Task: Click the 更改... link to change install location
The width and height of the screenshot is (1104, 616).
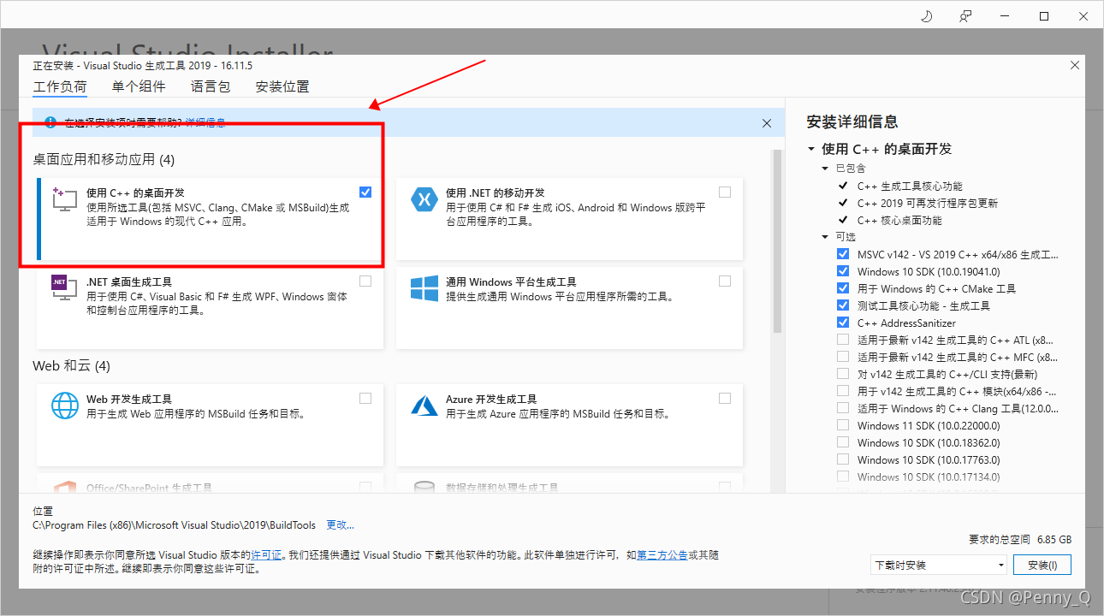Action: click(340, 524)
